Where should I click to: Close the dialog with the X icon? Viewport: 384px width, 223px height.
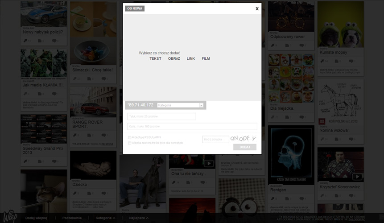click(257, 8)
